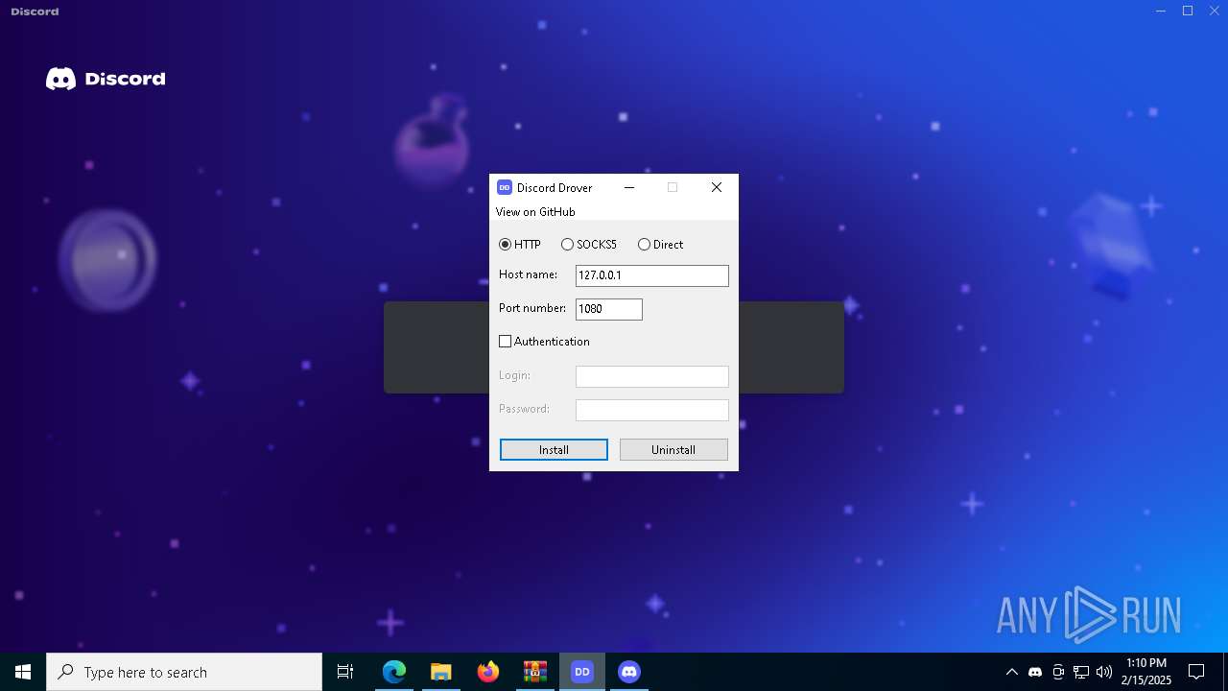Image resolution: width=1228 pixels, height=691 pixels.
Task: Click the Discord Drover title bar icon
Action: 505,187
